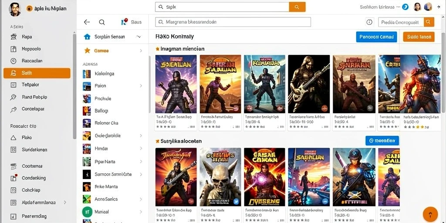
Task: Expand the Sorplain Sensat dropdown chevron
Action: pos(139,37)
